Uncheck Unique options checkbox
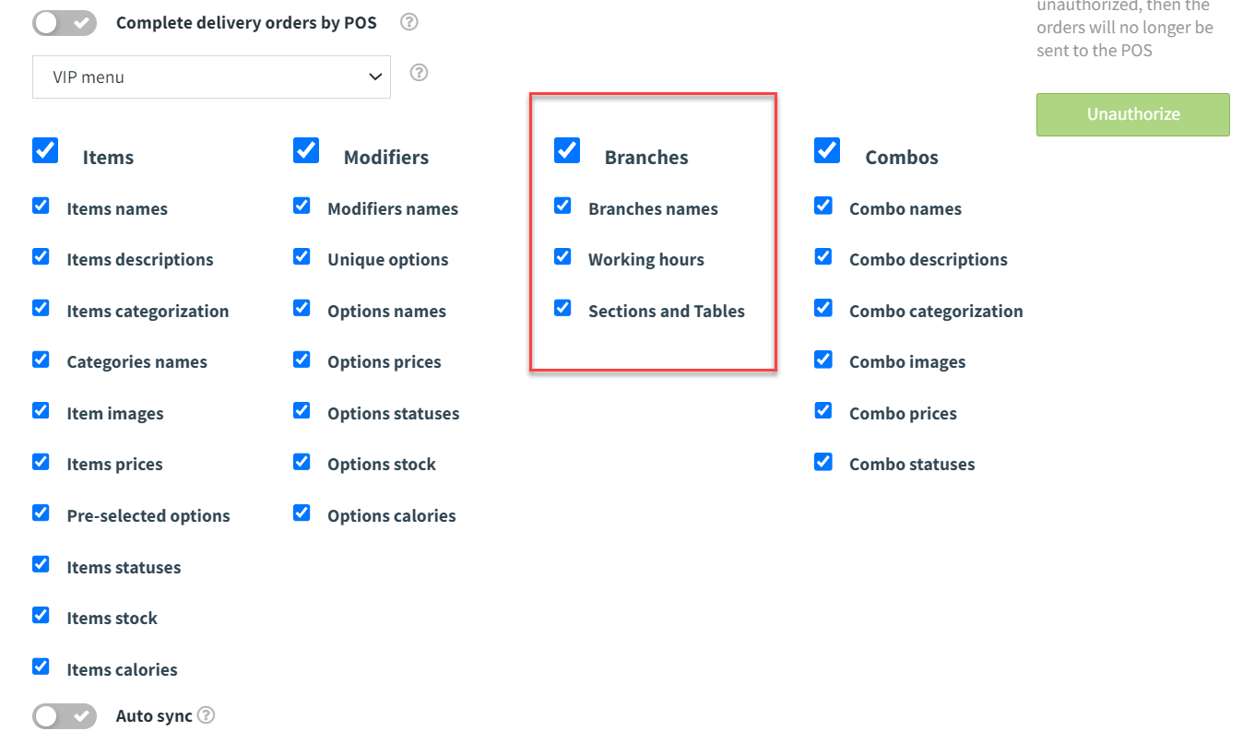 (x=302, y=257)
